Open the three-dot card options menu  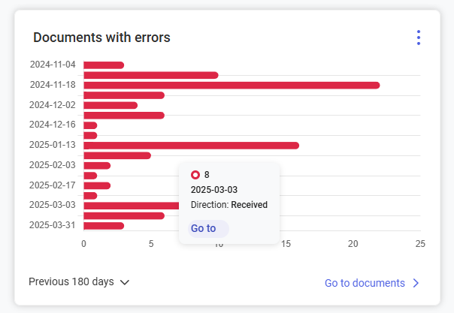[419, 38]
